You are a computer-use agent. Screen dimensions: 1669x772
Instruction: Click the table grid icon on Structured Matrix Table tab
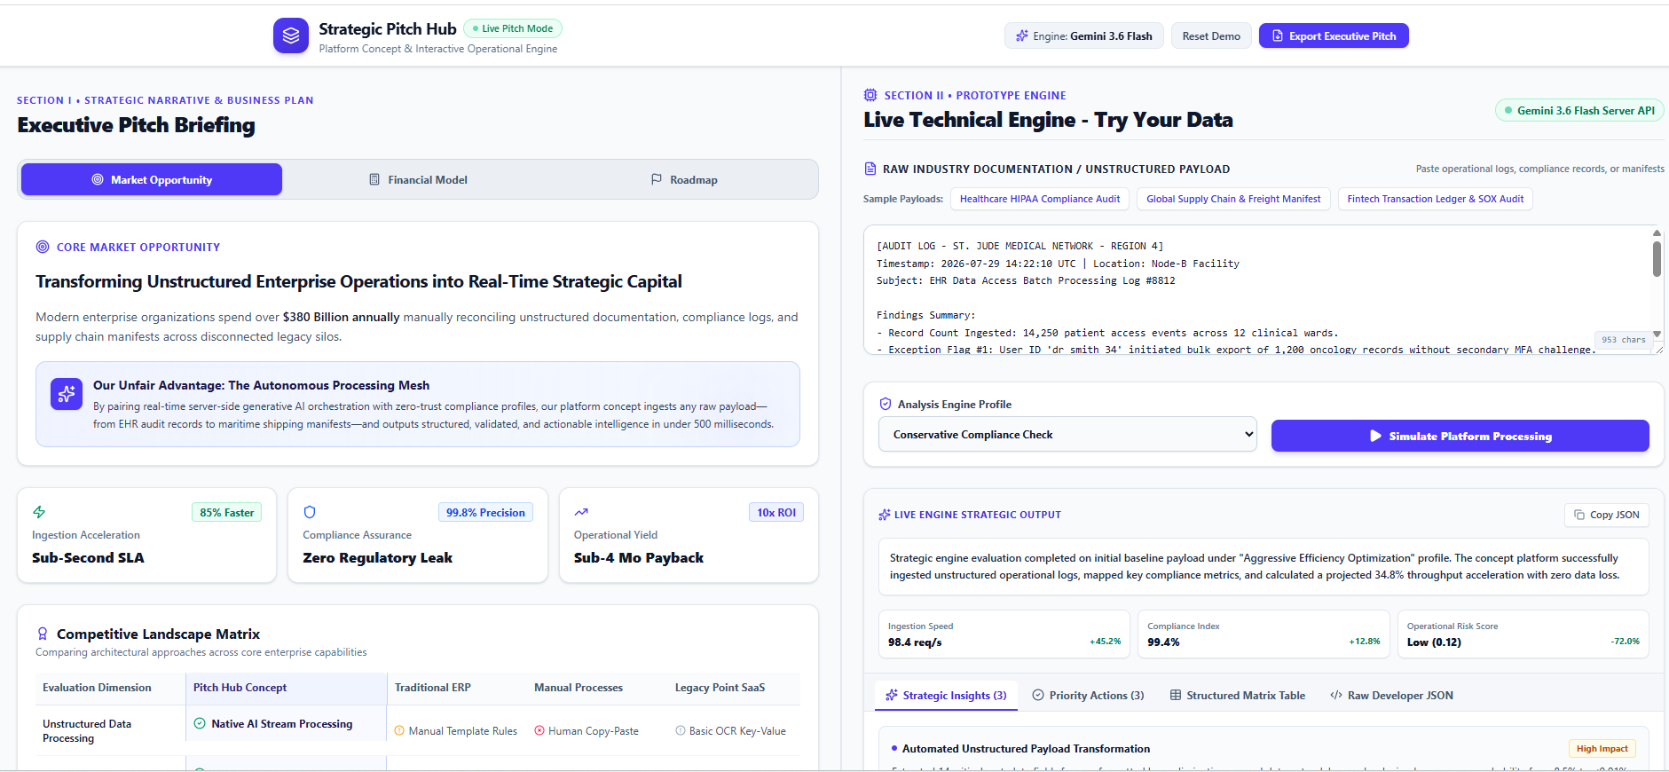coord(1176,695)
